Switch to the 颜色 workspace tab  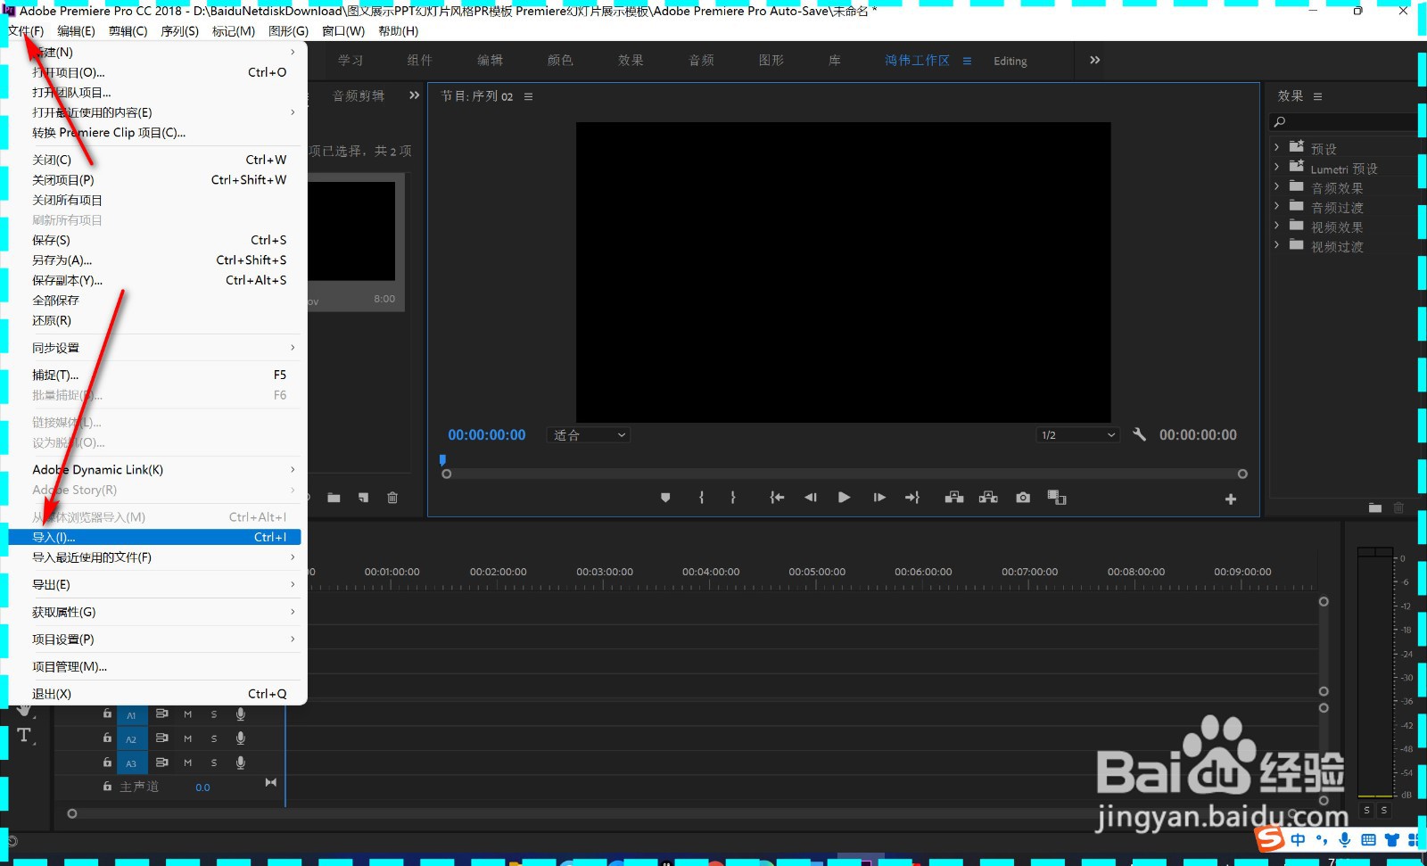pos(560,61)
